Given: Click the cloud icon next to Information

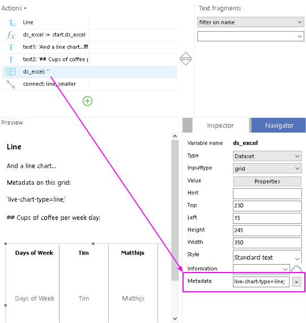Looking at the screenshot, I should (x=296, y=269).
